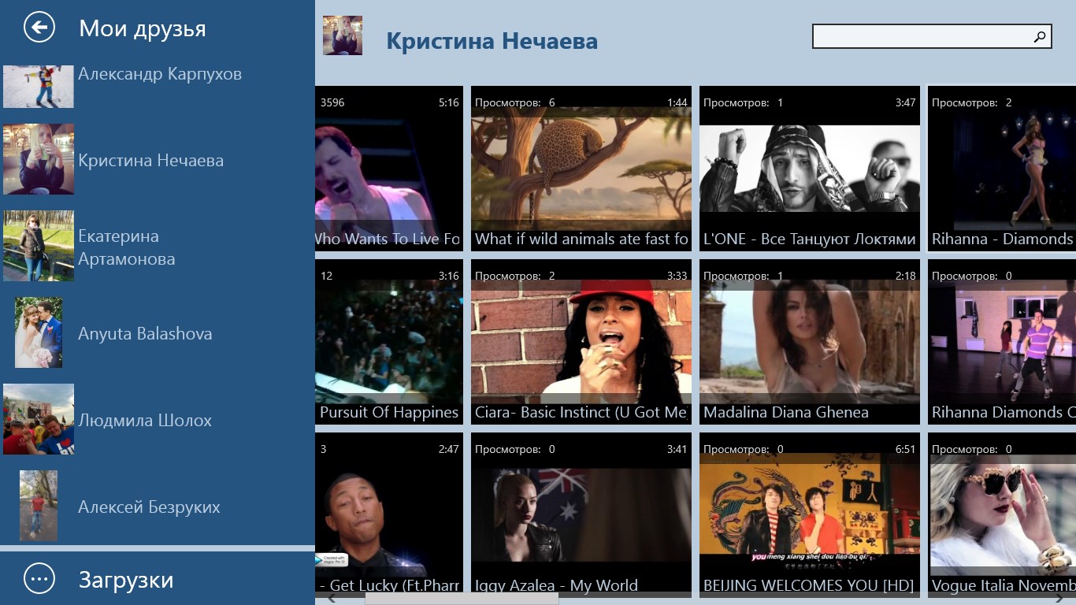Viewport: 1076px width, 605px height.
Task: Play Pursuit Of Happiness video
Action: (x=389, y=342)
